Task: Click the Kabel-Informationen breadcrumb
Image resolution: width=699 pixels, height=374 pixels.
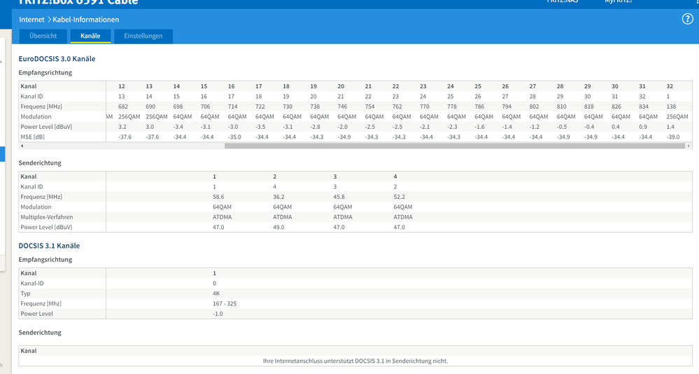Action: point(85,20)
